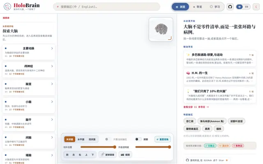Select the 右 view direction
The height and width of the screenshot is (164, 263).
pos(80,155)
